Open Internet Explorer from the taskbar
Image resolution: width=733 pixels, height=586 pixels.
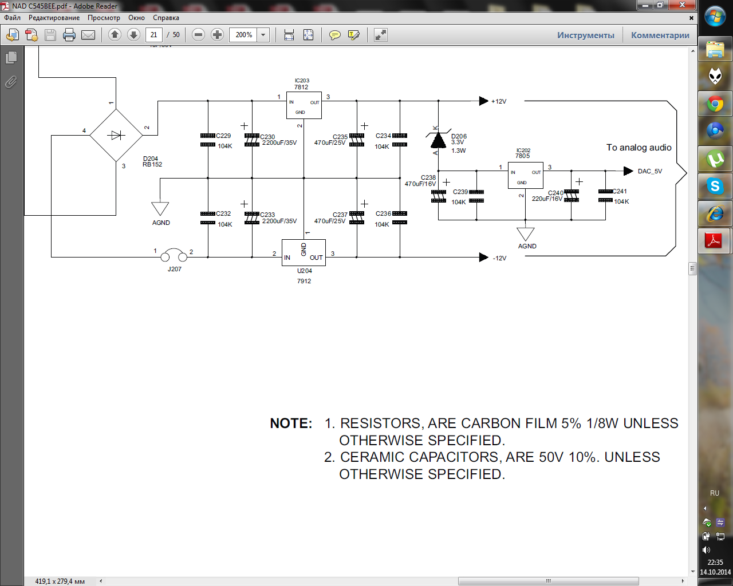click(x=715, y=213)
